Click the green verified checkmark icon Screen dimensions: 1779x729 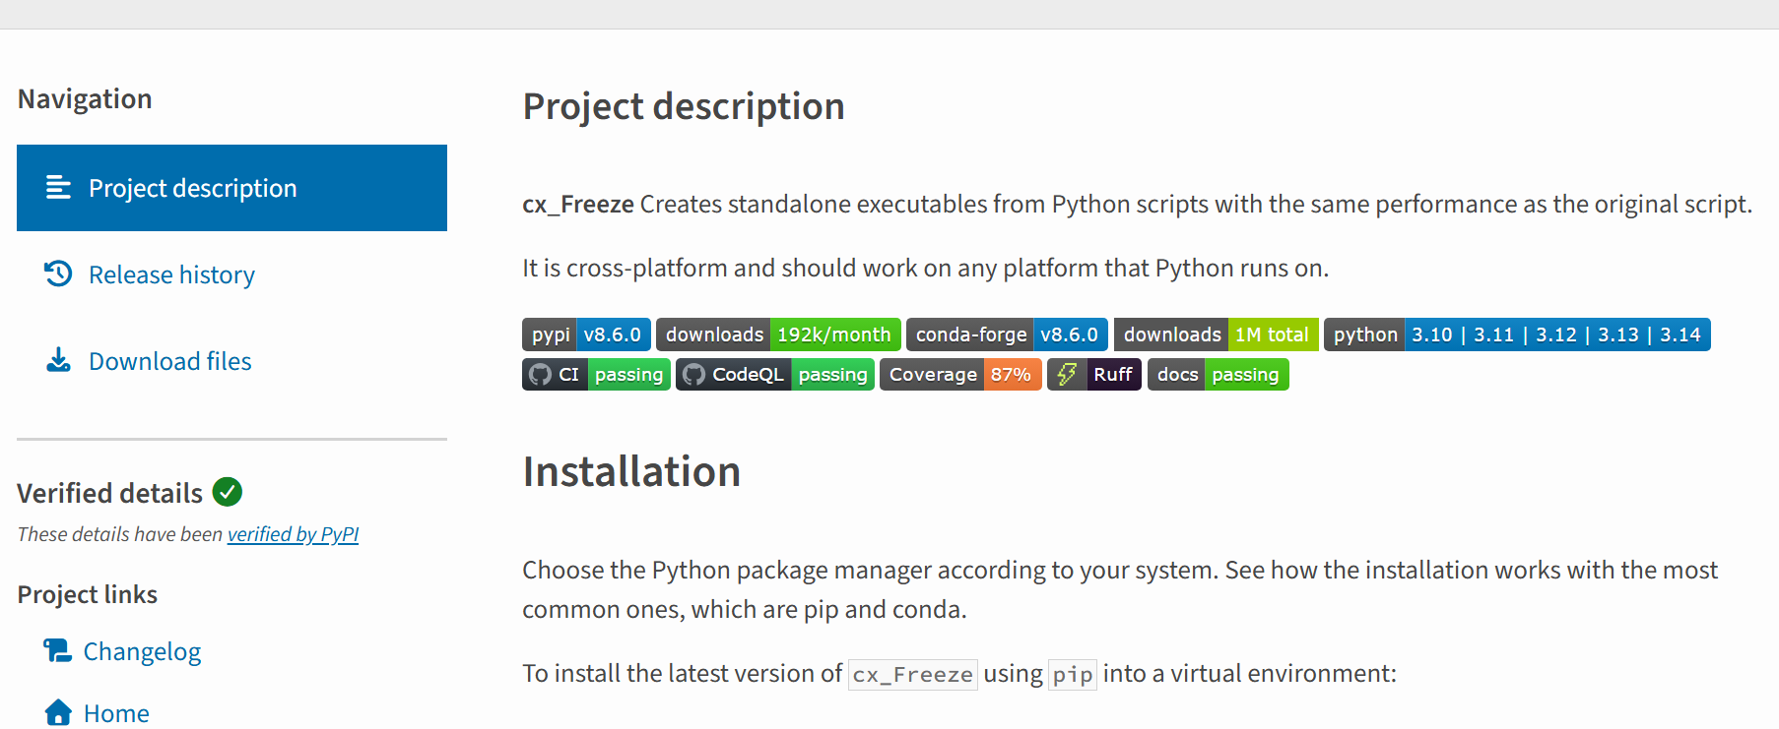[x=228, y=492]
